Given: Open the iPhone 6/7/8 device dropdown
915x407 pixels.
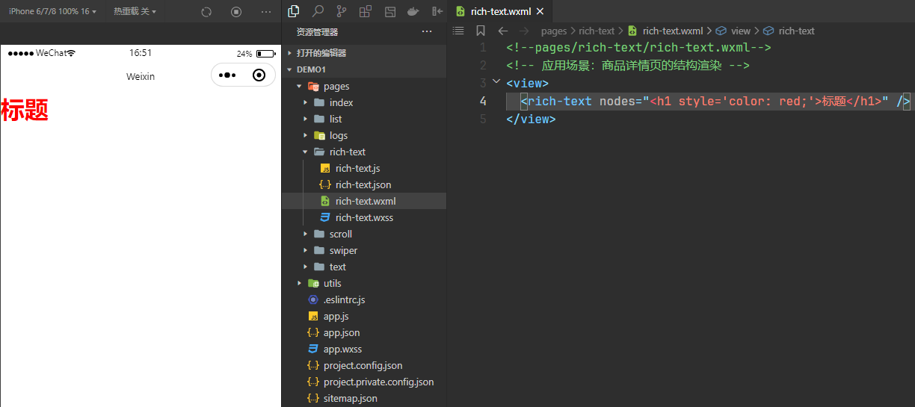Looking at the screenshot, I should click(52, 11).
